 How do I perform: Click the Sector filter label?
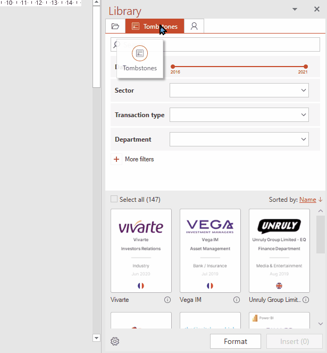pyautogui.click(x=124, y=91)
